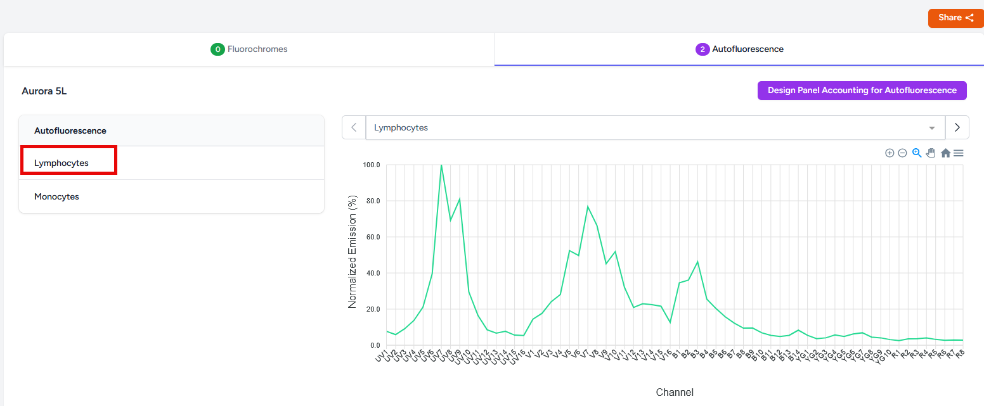The image size is (984, 406).
Task: Enable the panning hand tool
Action: tap(931, 153)
